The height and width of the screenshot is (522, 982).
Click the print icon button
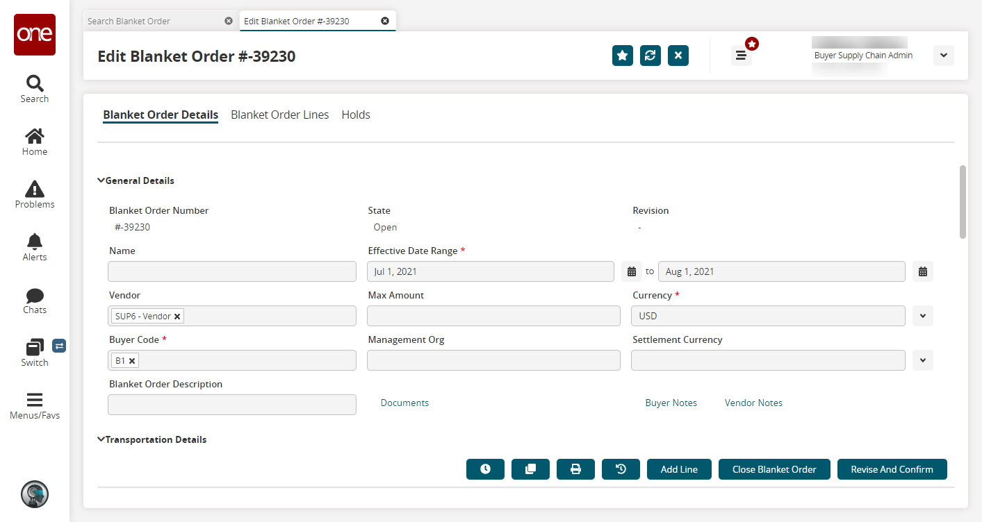(575, 469)
